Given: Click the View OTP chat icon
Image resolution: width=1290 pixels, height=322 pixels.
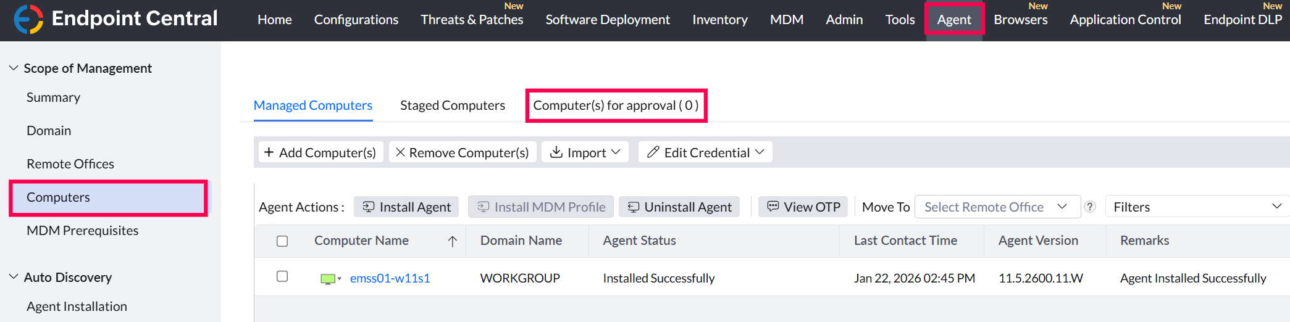Looking at the screenshot, I should point(773,206).
